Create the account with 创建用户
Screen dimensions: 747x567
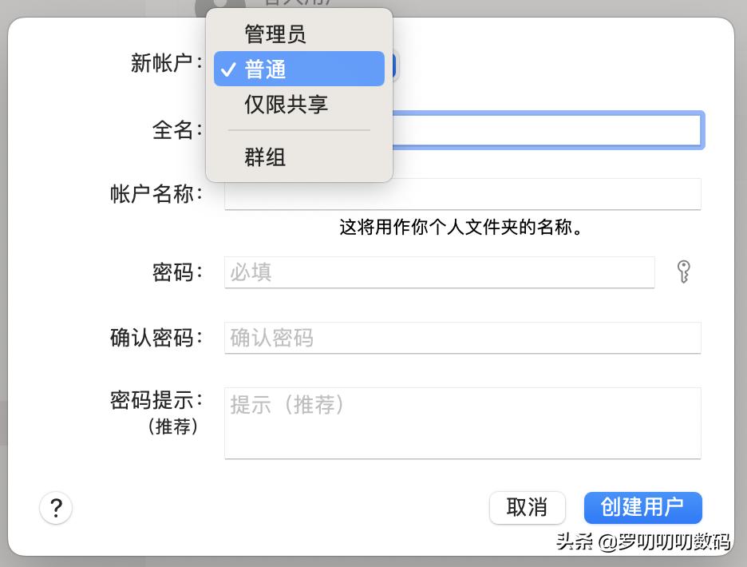click(643, 508)
